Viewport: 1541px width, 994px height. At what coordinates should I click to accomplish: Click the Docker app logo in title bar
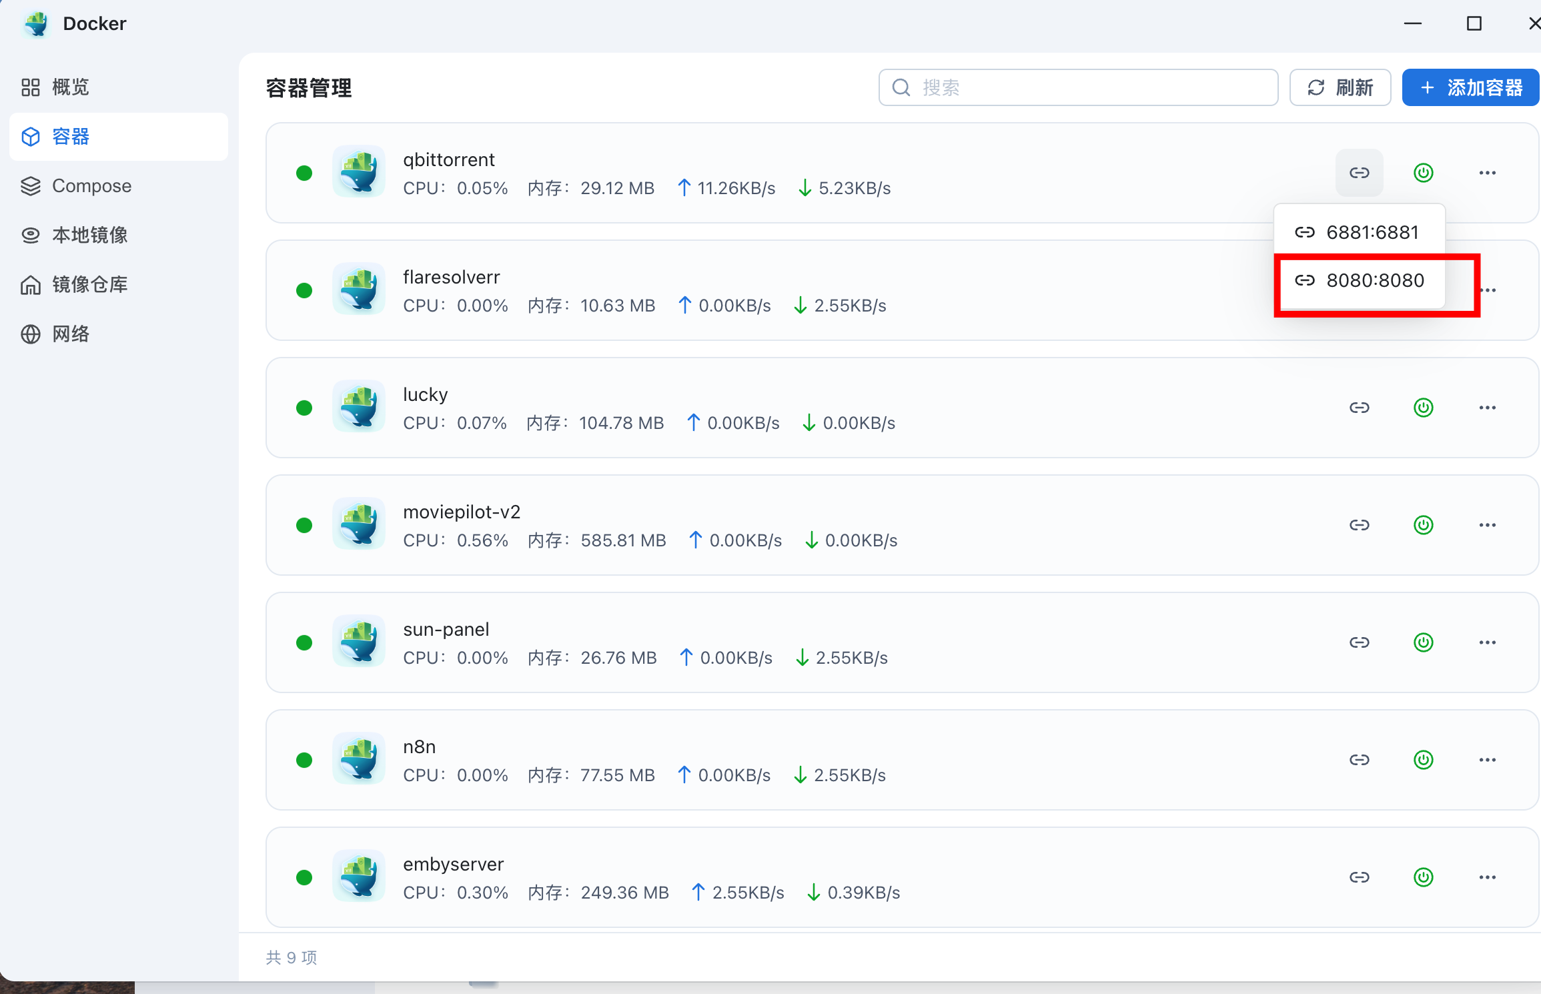(x=37, y=24)
